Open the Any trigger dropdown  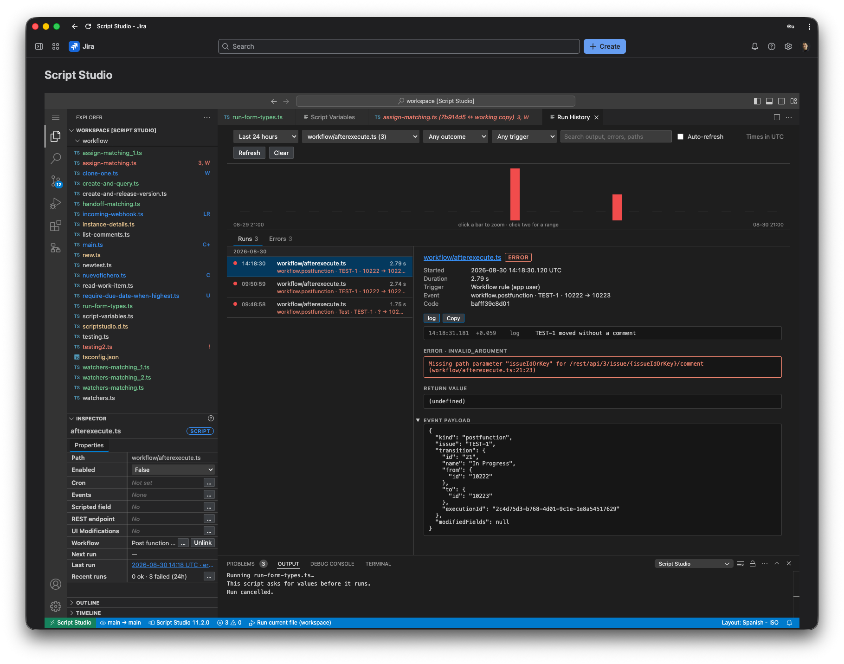coord(524,137)
